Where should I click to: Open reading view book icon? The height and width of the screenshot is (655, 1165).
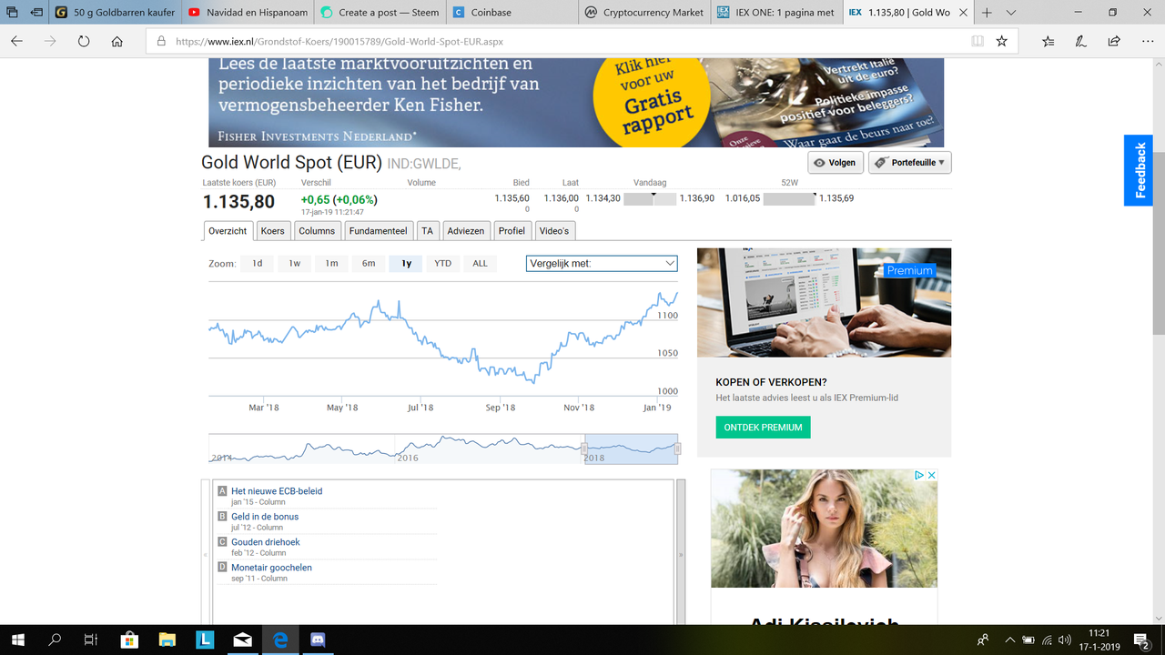coord(977,41)
